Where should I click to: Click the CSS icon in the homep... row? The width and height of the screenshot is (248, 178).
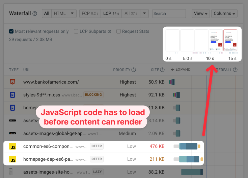(x=12, y=108)
